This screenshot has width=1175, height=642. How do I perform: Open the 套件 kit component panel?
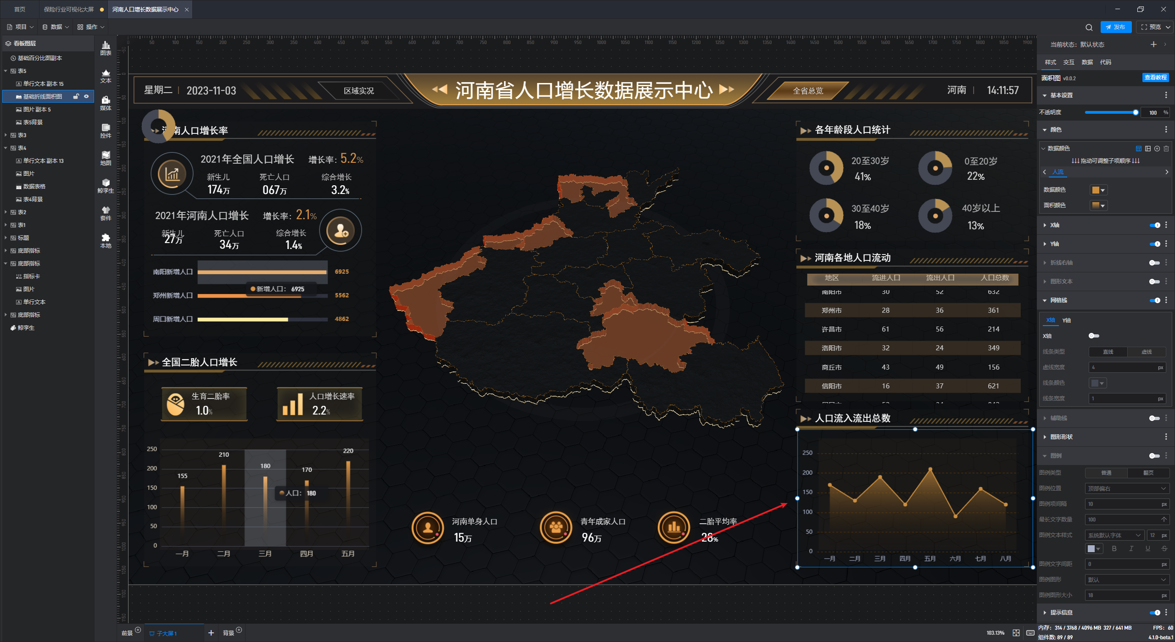106,213
